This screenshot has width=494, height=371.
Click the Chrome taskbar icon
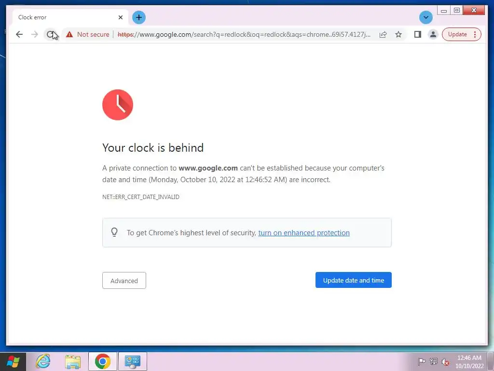tap(102, 361)
